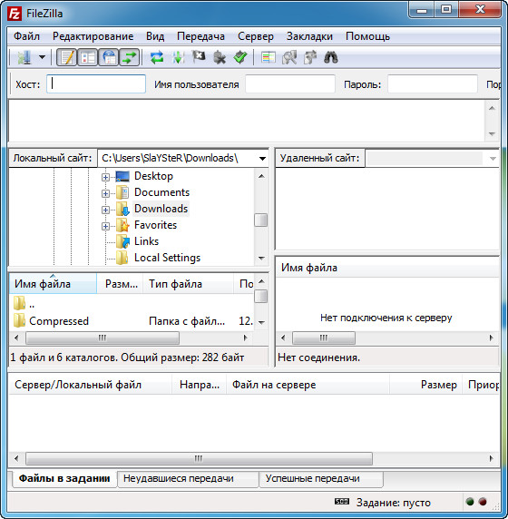Click the Размер queue column header
The width and height of the screenshot is (508, 519).
(426, 385)
